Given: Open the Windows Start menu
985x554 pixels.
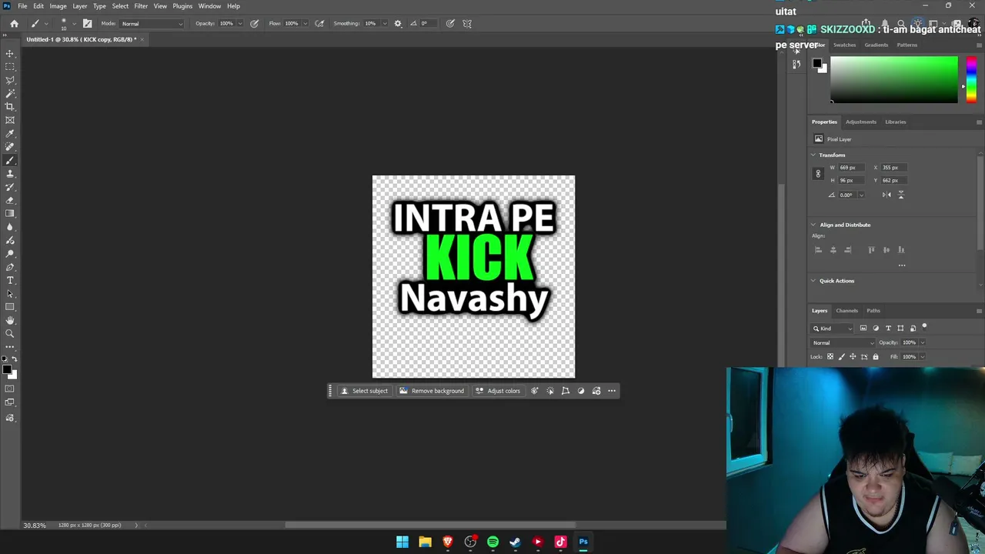Looking at the screenshot, I should pyautogui.click(x=402, y=542).
